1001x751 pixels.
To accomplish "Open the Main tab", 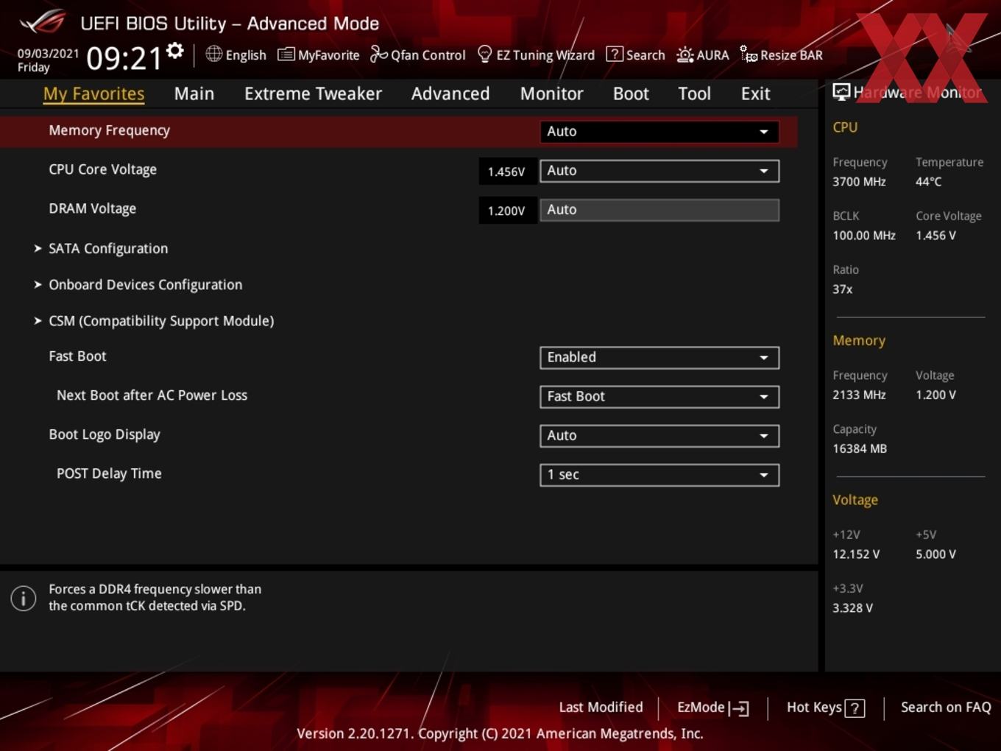I will (194, 94).
